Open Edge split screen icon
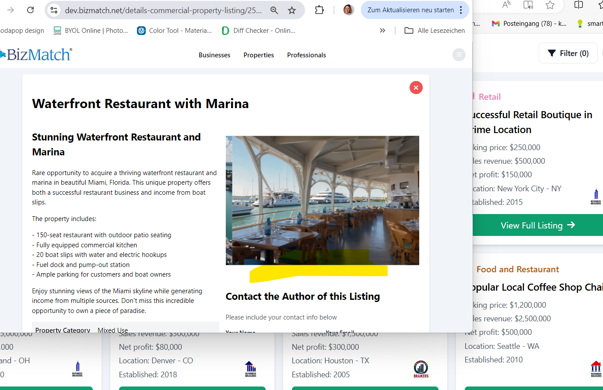The width and height of the screenshot is (603, 390). (578, 5)
